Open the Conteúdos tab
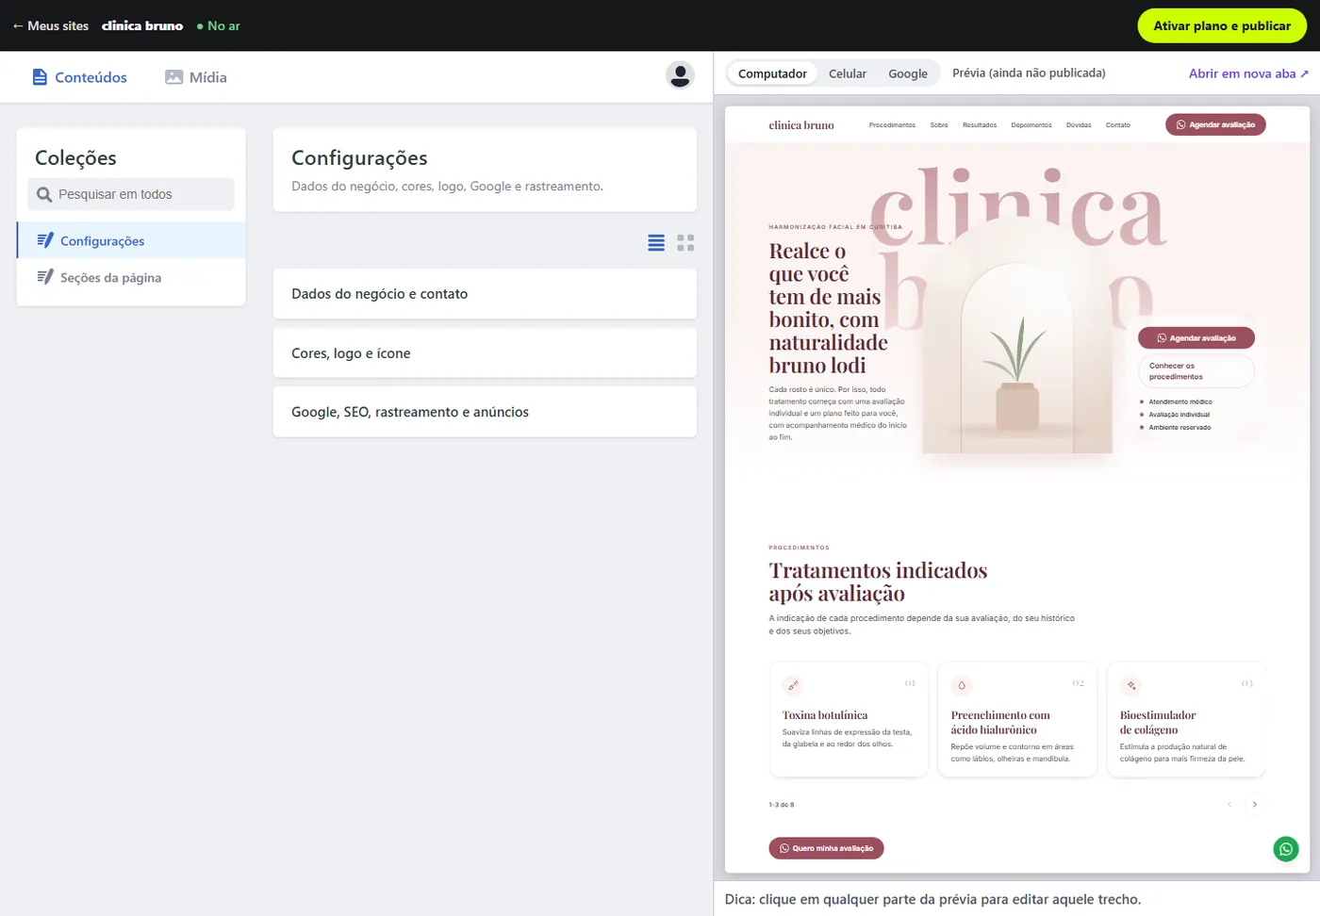Screen dimensions: 1320x916 click(79, 77)
